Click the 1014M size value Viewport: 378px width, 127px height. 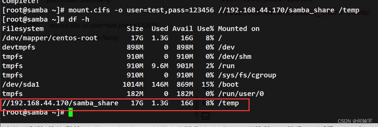(133, 85)
